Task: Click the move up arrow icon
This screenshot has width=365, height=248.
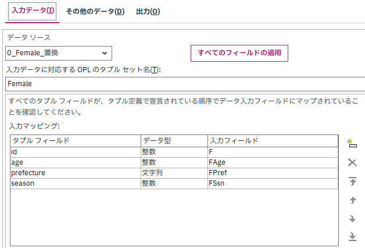Action: (x=353, y=200)
